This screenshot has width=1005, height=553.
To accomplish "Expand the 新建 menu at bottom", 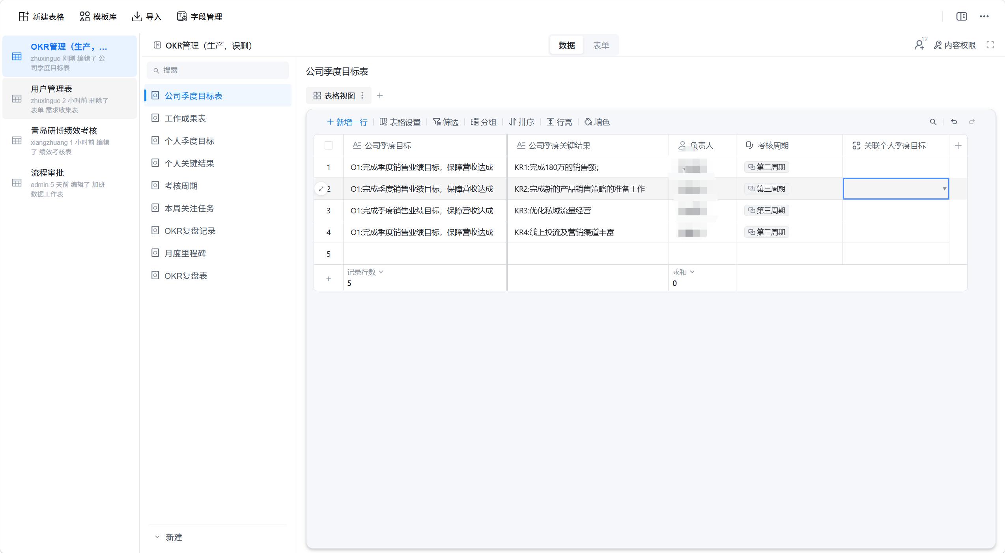I will tap(168, 537).
